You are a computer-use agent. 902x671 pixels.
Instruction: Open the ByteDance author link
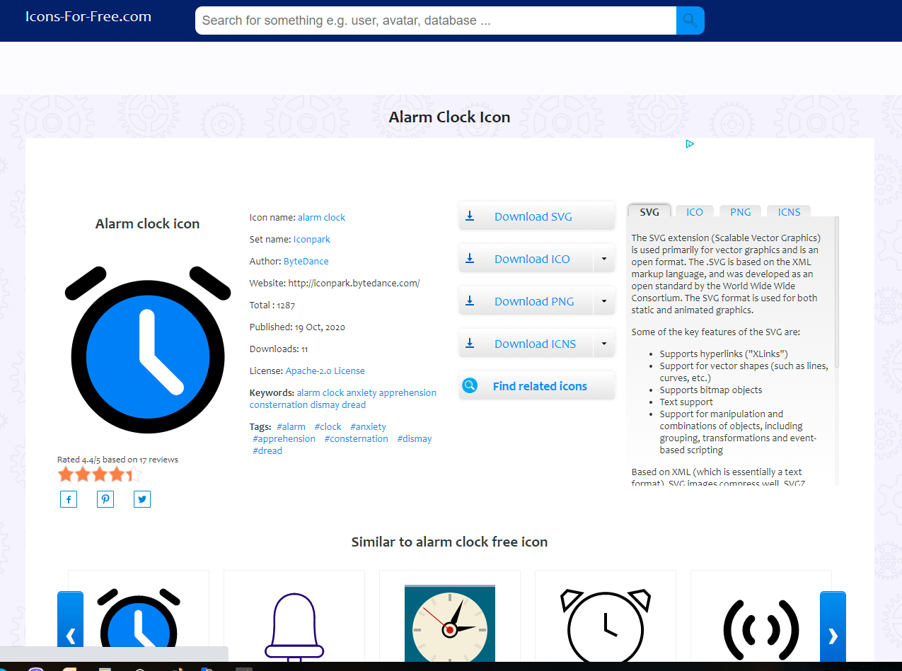click(x=306, y=261)
